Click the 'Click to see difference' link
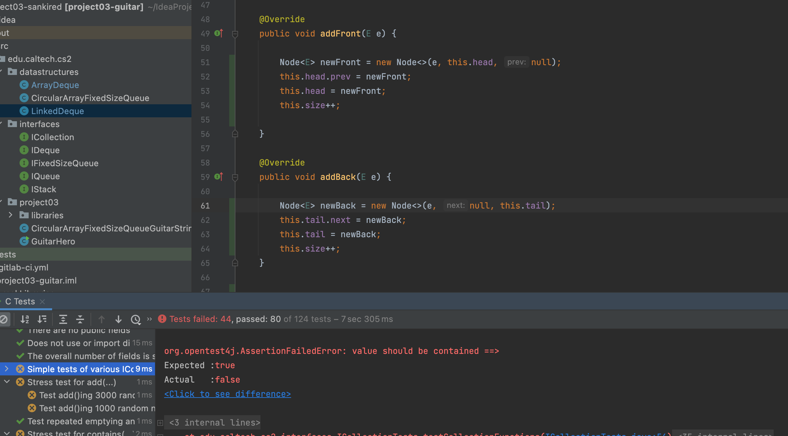Viewport: 788px width, 436px height. point(227,394)
